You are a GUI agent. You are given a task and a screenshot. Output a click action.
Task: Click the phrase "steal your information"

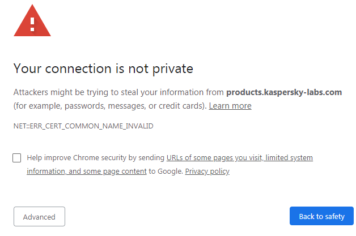coord(164,92)
